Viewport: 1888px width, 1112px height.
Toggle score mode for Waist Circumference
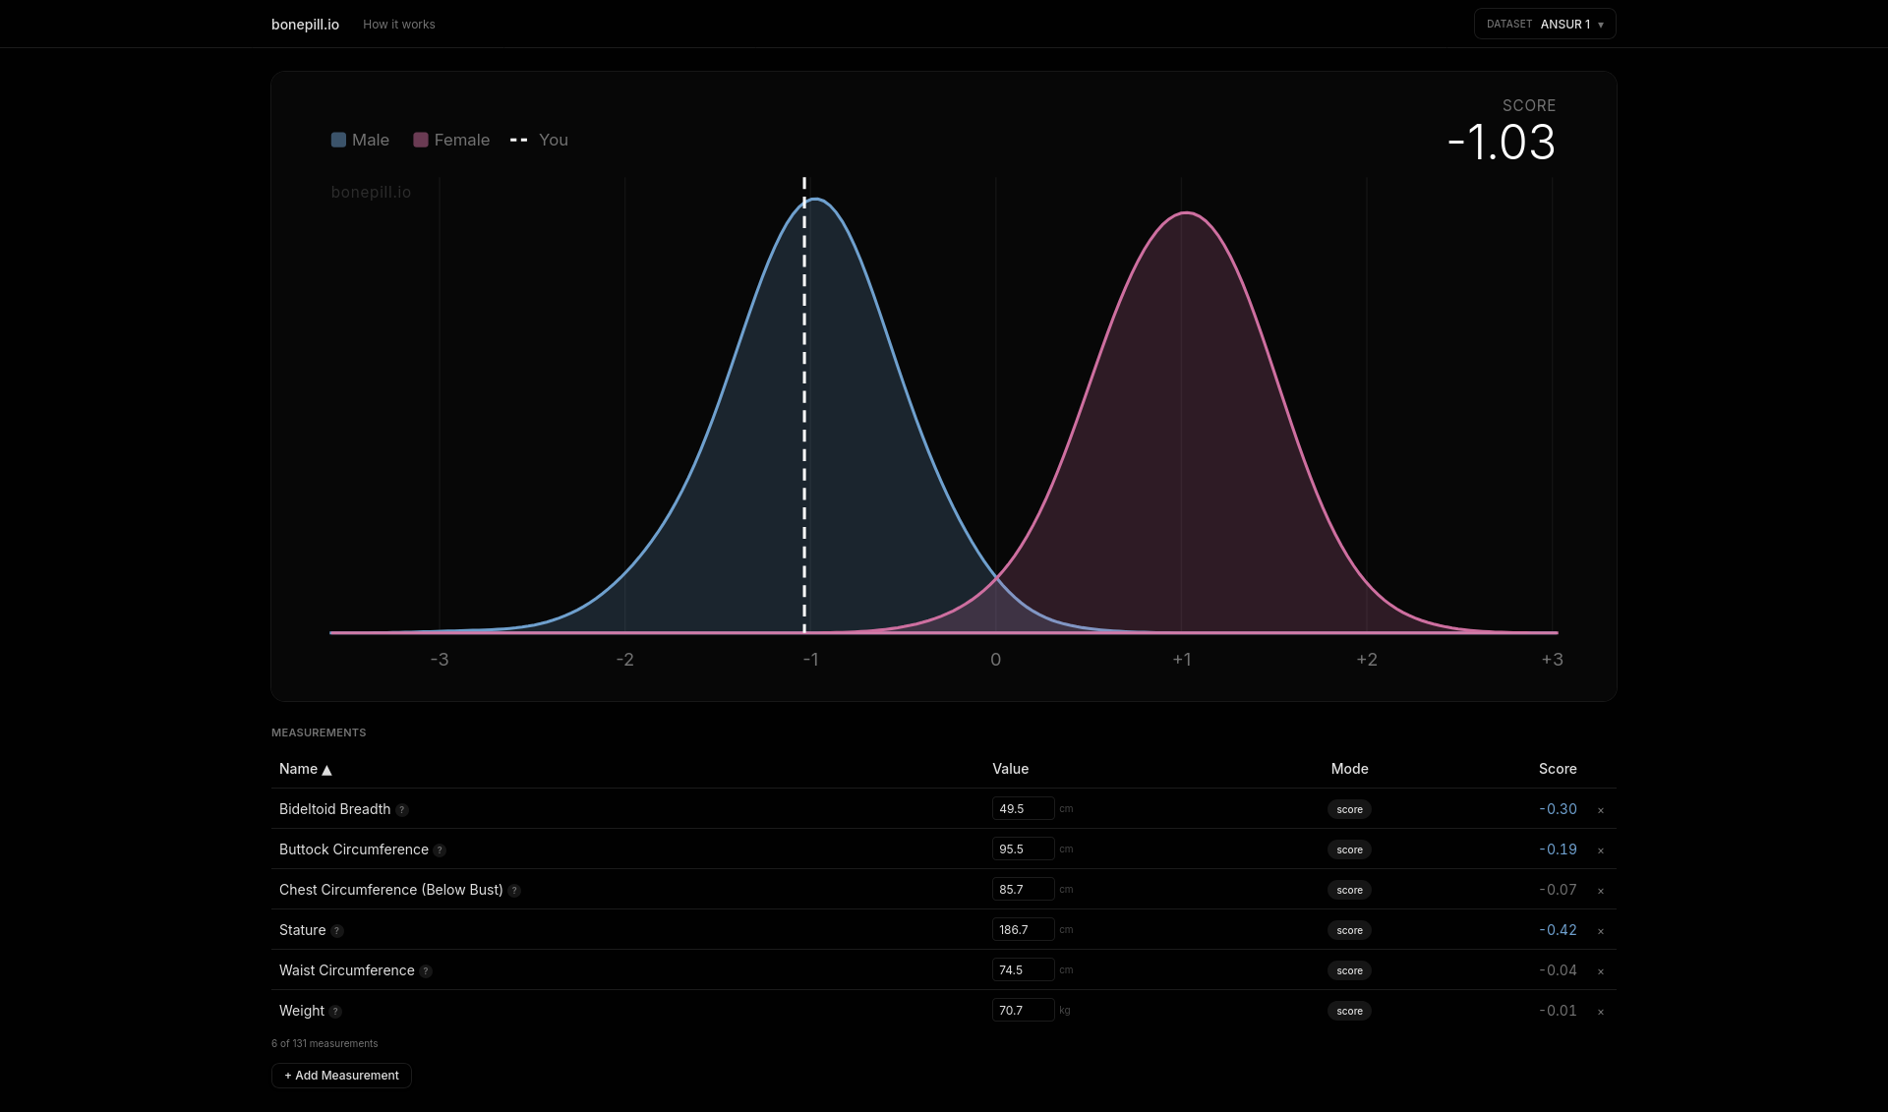[x=1349, y=970]
